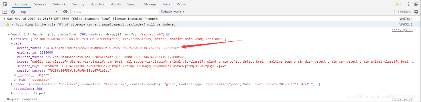Click the 1 hidden messages indicator
The width and height of the screenshot is (421, 102).
(x=404, y=12)
